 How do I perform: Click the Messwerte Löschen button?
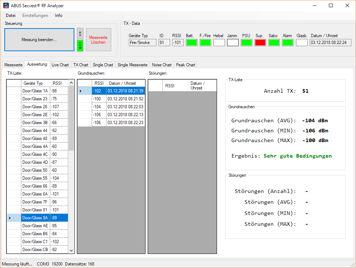pos(98,40)
